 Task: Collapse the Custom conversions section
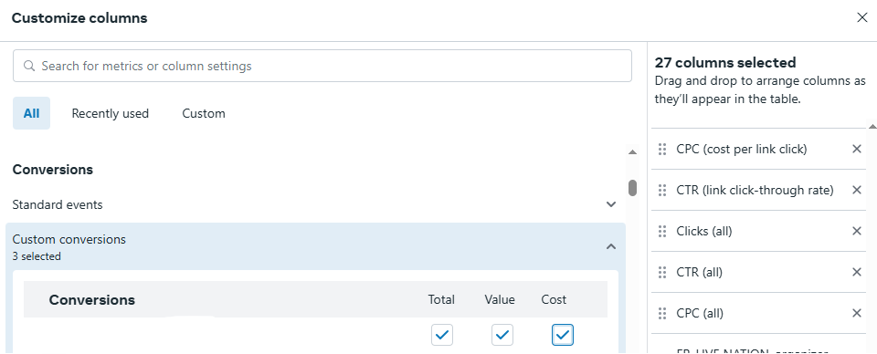coord(611,246)
